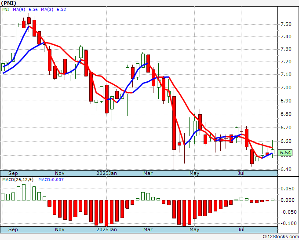
Task: Click the 7.20 price axis label
Action: click(286, 62)
